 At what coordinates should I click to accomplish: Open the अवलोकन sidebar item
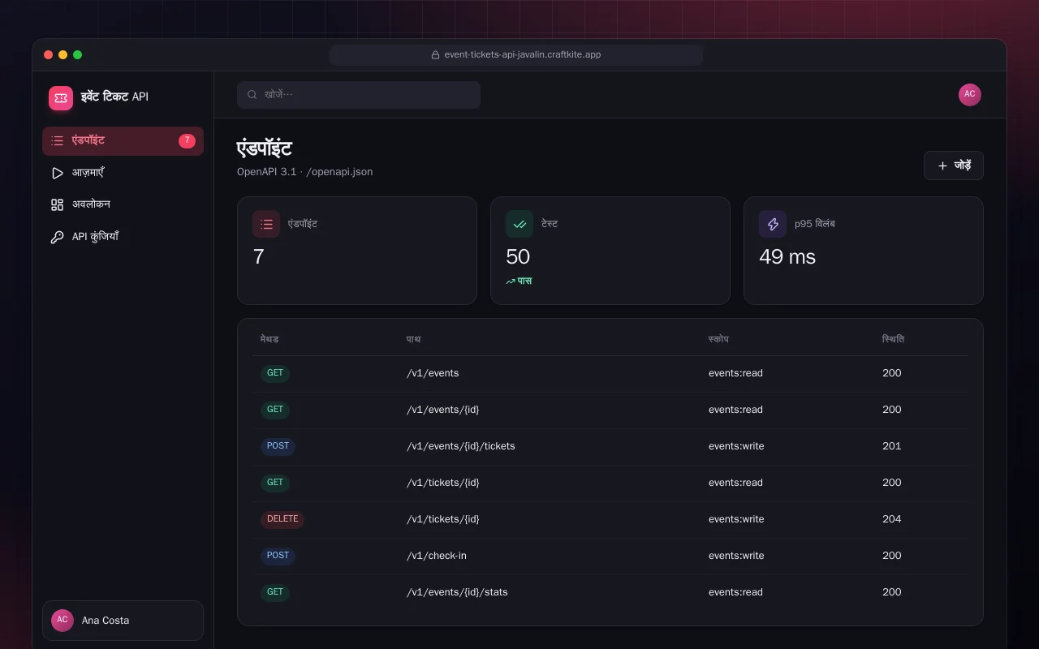coord(123,204)
